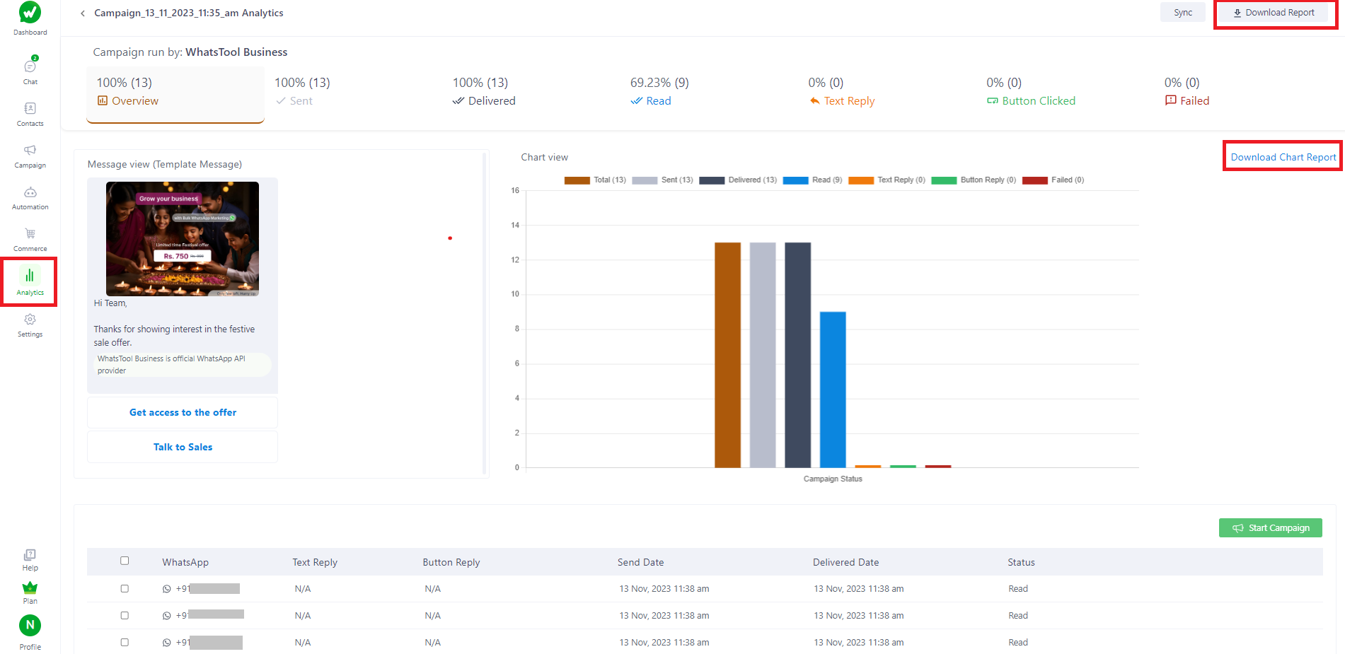Toggle the Delivered (13) legend swatch
Screen dimensions: 1345x654
712,180
